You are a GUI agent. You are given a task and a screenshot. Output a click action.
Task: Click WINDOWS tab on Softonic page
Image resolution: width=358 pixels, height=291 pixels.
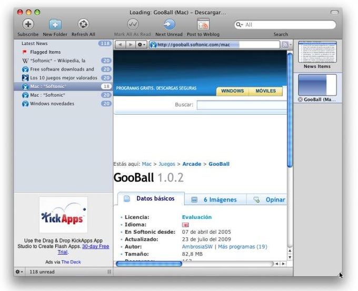pos(232,91)
